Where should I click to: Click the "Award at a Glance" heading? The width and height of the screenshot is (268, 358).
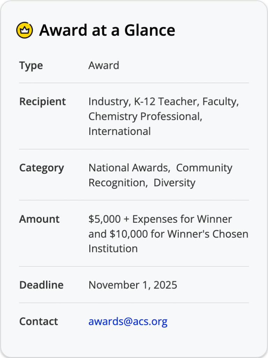click(x=107, y=30)
